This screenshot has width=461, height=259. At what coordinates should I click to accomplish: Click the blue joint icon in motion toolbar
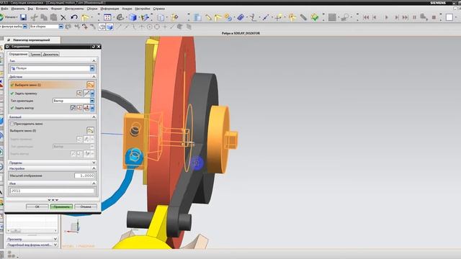click(241, 17)
